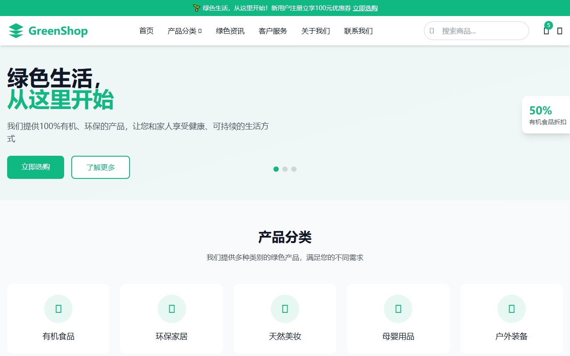This screenshot has width=570, height=356.
Task: Click the GreenShop leaf logo icon
Action: 16,31
